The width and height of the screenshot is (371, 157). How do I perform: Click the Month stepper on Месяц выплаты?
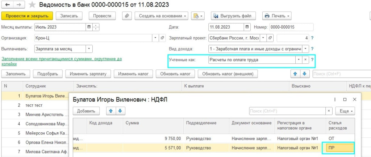(x=96, y=27)
